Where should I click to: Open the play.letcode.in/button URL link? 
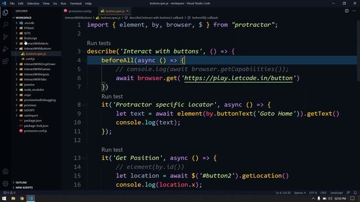238,78
